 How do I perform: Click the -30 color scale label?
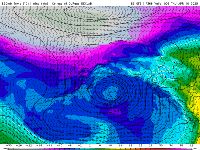point(9,145)
